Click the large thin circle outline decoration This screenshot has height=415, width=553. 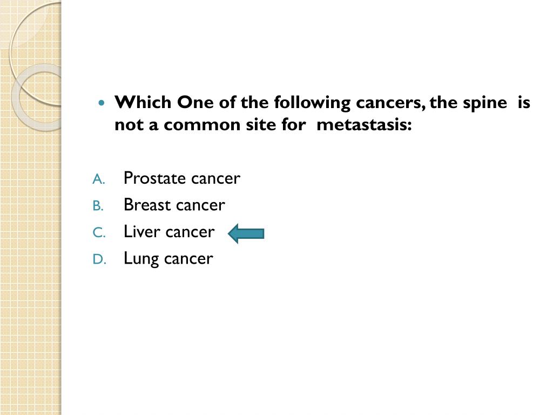tap(36, 53)
